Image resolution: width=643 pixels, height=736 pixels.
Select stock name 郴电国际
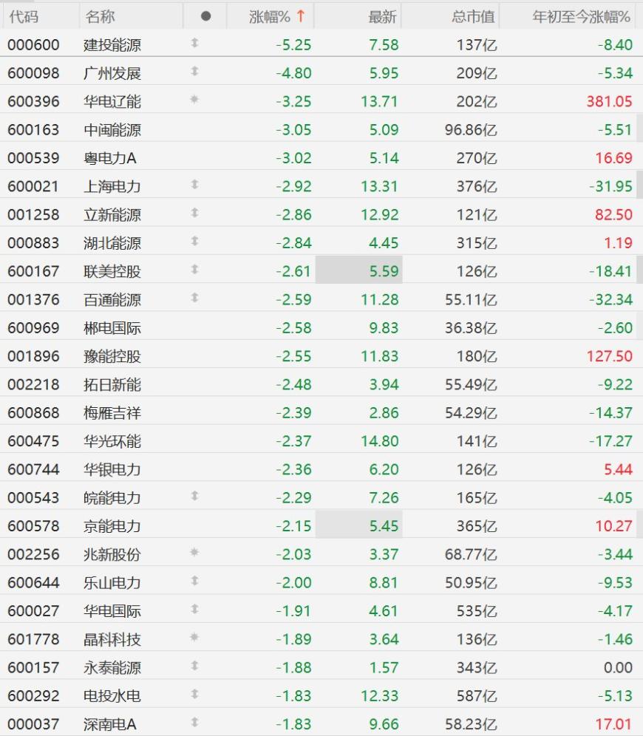click(x=112, y=327)
